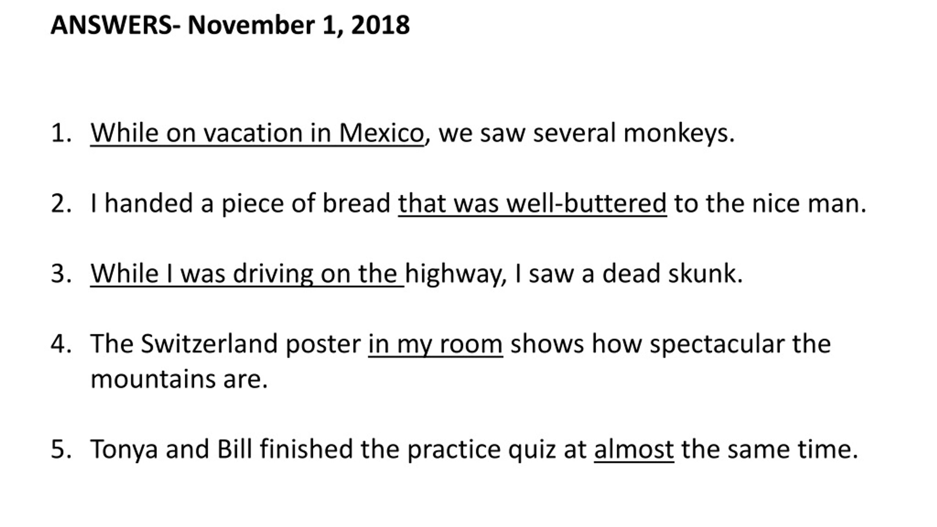The height and width of the screenshot is (527, 937).
Task: Click underlined text While I was driving on the
Action: pos(247,274)
